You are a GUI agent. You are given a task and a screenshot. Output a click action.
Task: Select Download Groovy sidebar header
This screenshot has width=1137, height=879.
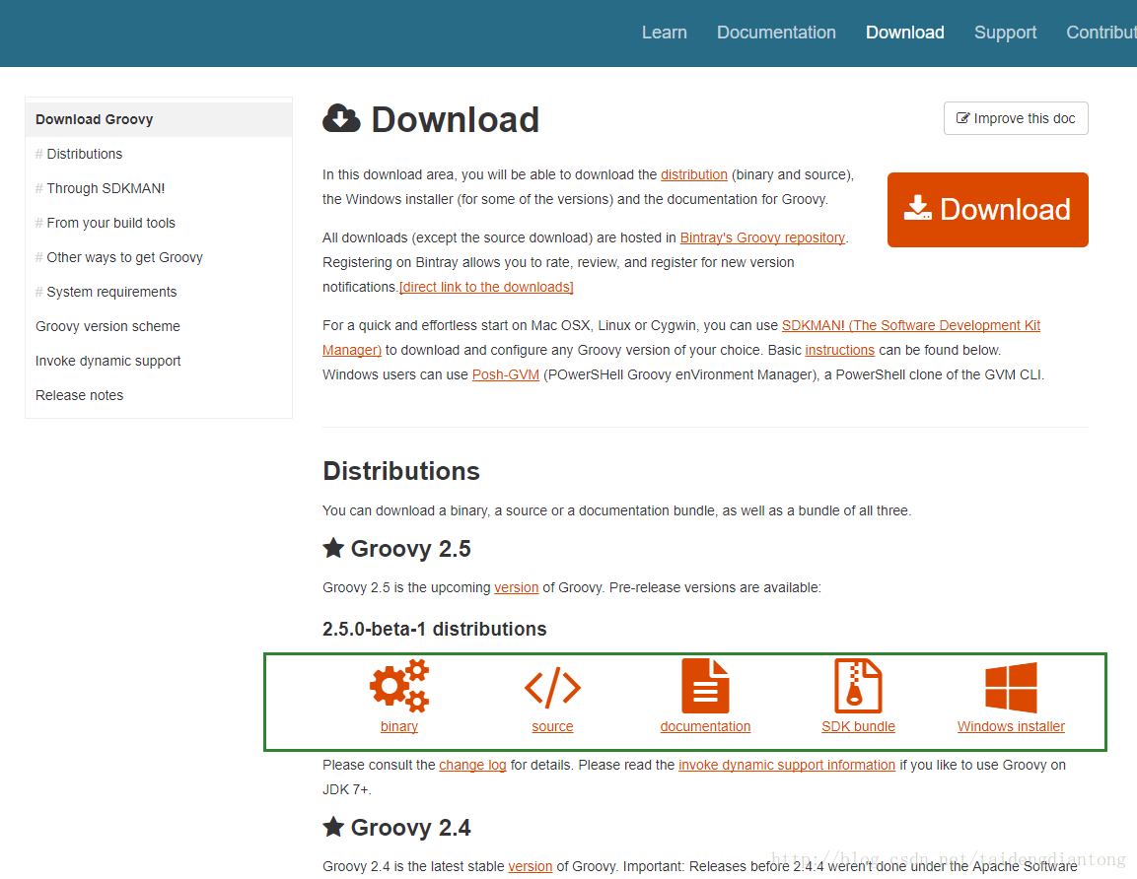point(159,119)
